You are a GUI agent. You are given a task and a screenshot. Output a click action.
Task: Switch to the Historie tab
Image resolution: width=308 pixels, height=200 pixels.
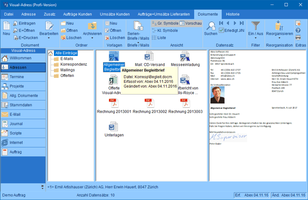pos(232,14)
